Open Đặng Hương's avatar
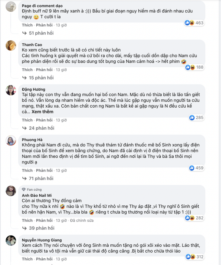Viewport: 221px width, 265px height. [11, 90]
